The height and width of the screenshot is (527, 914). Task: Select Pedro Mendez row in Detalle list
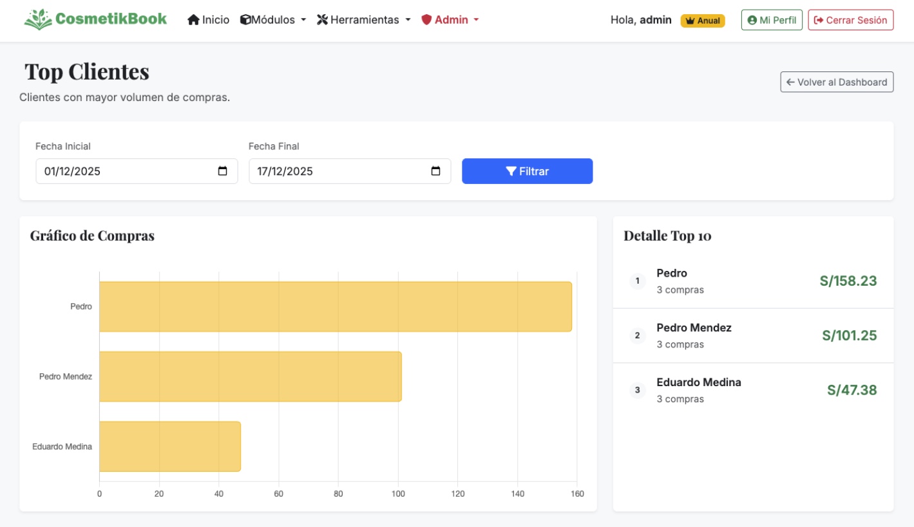pos(752,335)
